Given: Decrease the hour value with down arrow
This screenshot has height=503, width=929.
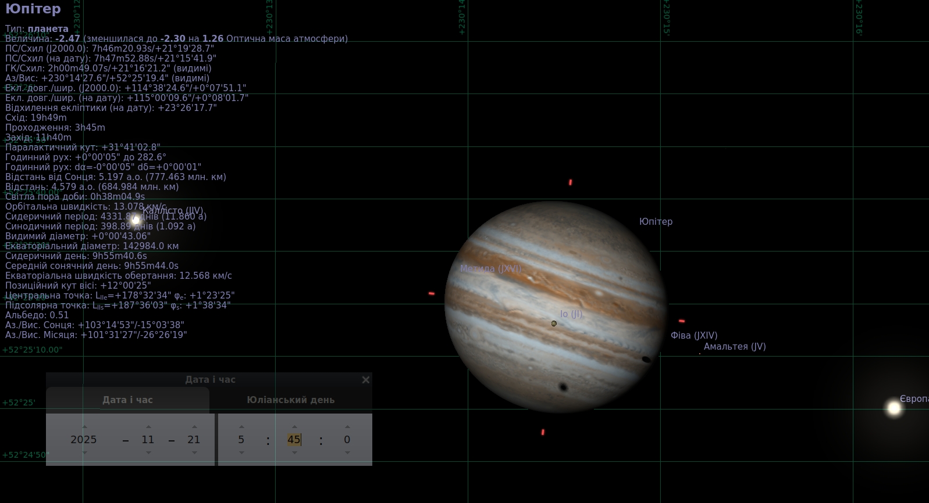Looking at the screenshot, I should click(241, 452).
